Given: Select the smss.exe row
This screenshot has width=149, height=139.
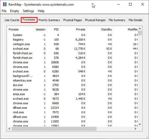Looking at the screenshot, I should (x=72, y=94).
